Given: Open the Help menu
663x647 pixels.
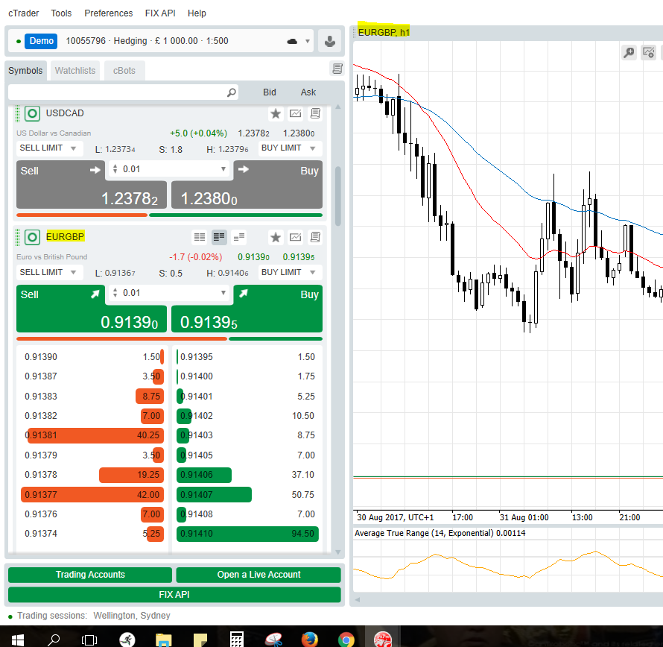Looking at the screenshot, I should click(x=197, y=13).
